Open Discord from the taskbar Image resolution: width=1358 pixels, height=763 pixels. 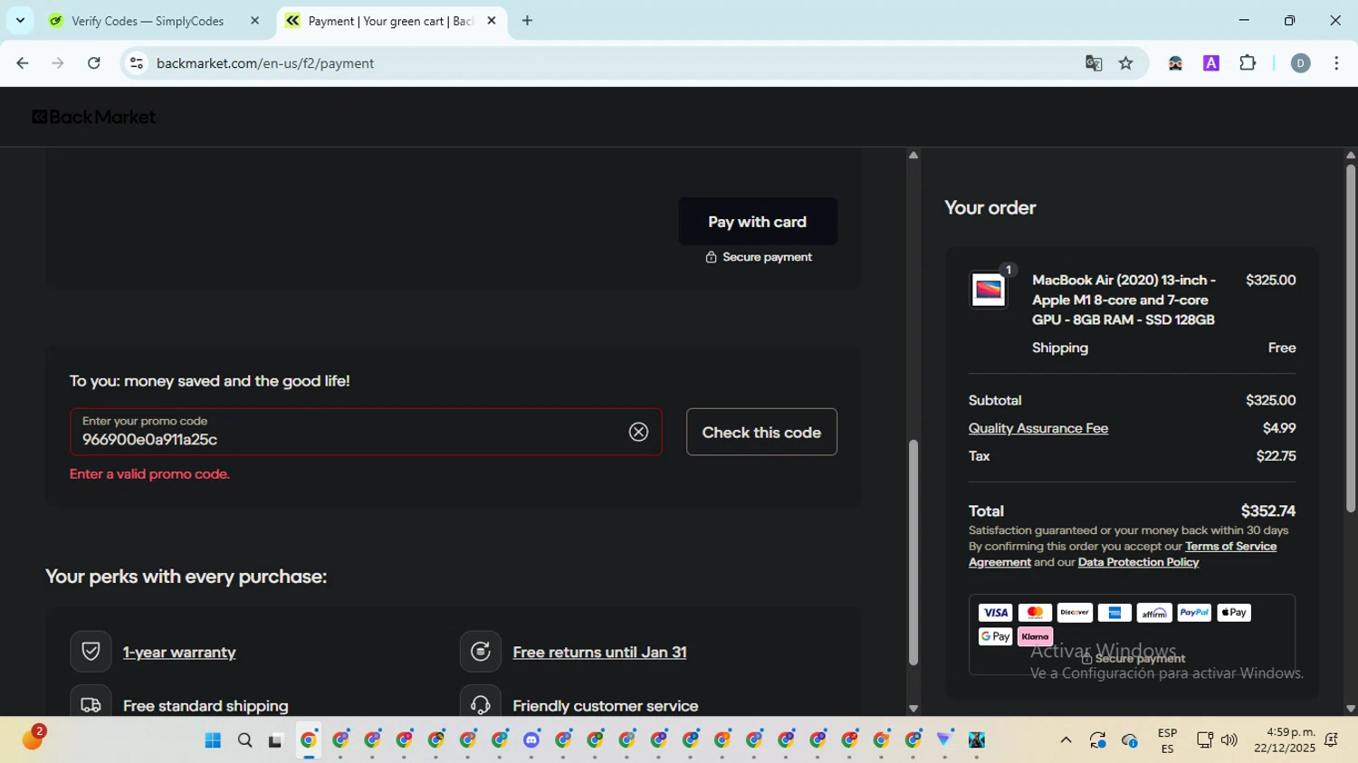[x=531, y=740]
